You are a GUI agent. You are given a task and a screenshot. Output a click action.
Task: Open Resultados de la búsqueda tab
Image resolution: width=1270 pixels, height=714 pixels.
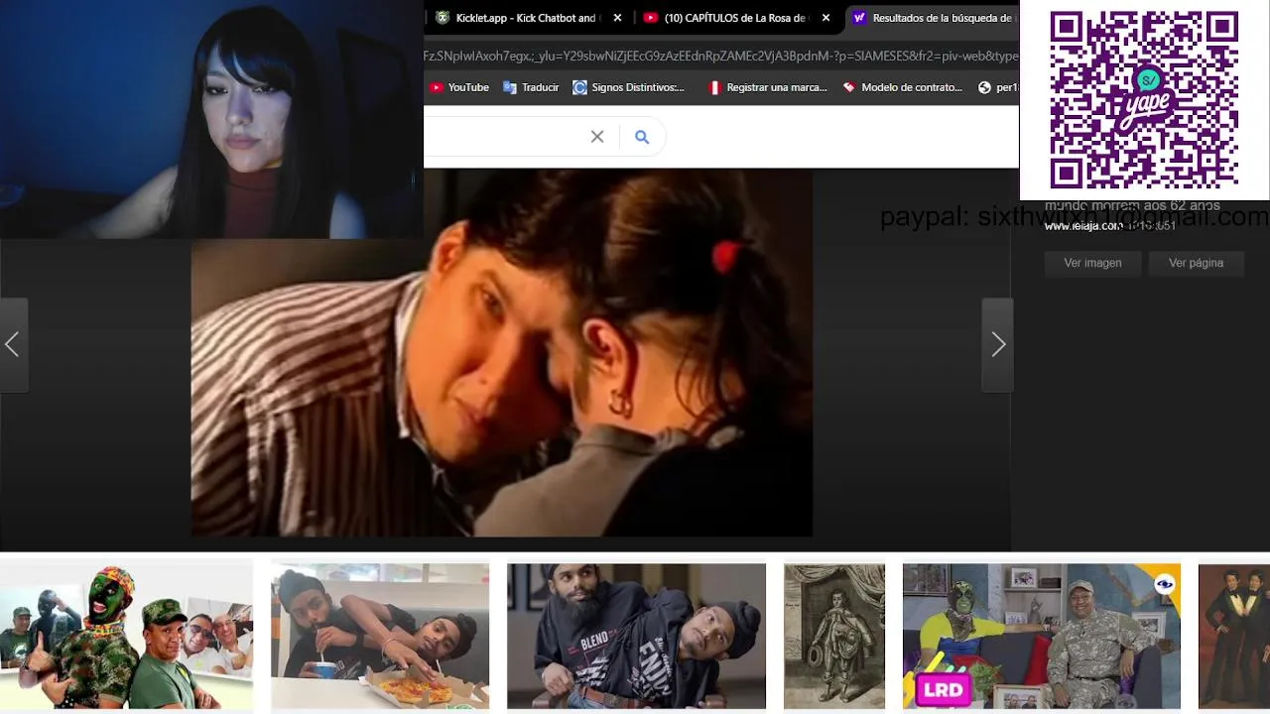pos(933,18)
